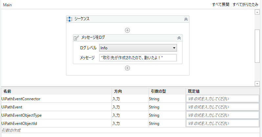
Task: Sort by 引数の型 column header
Action: point(167,91)
